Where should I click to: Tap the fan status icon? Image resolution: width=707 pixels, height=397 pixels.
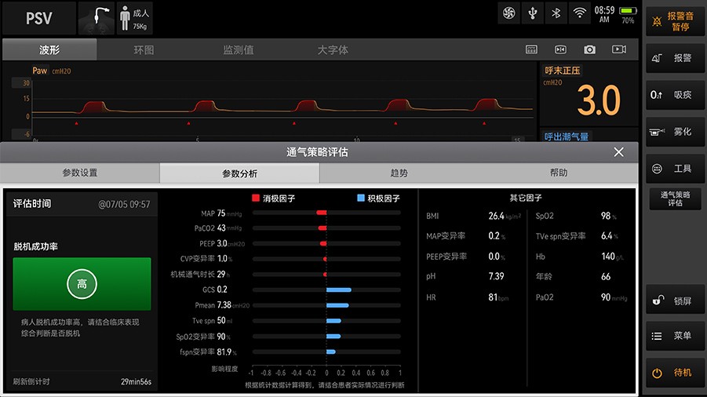pyautogui.click(x=509, y=13)
